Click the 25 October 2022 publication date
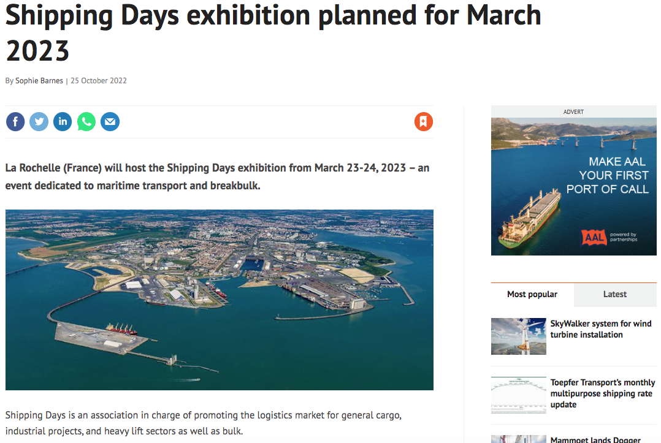 pos(99,81)
